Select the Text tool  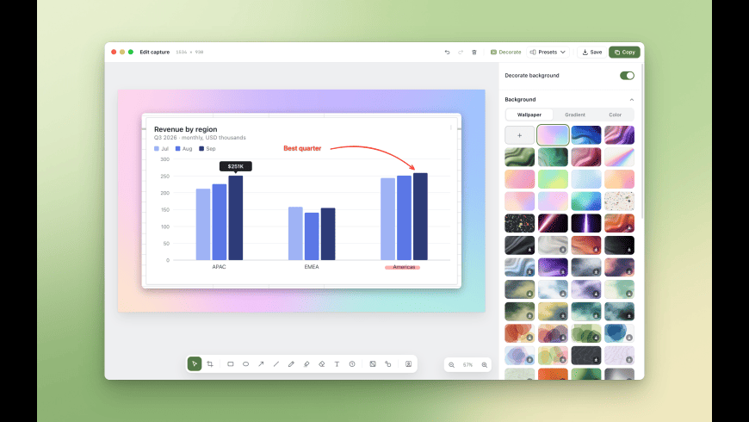(x=337, y=364)
